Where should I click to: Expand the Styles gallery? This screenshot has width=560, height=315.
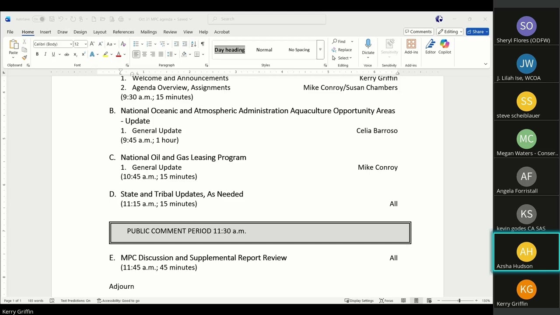[320, 49]
